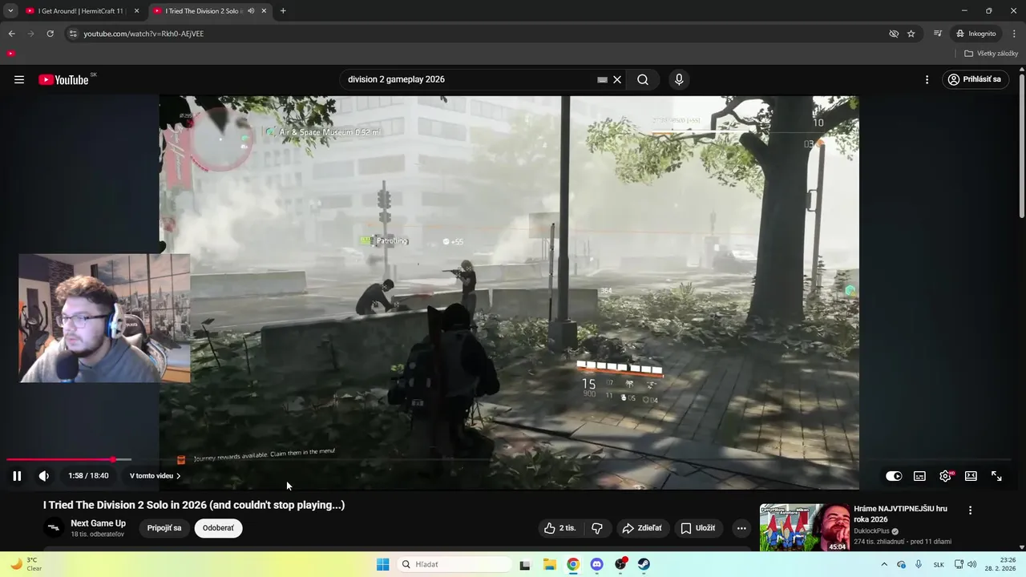
Task: Mute the video with the volume icon
Action: 44,476
